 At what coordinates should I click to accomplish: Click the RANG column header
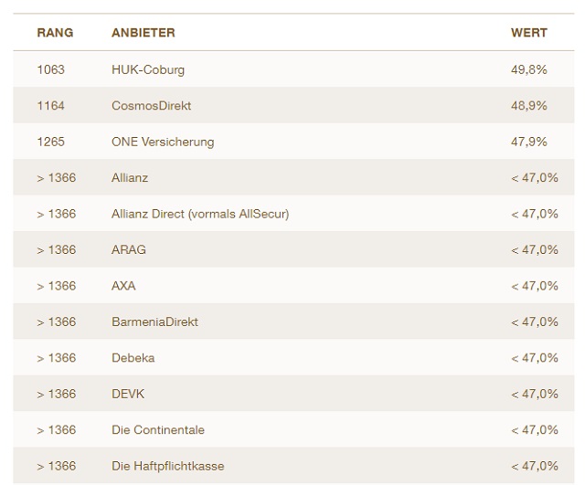pyautogui.click(x=55, y=33)
